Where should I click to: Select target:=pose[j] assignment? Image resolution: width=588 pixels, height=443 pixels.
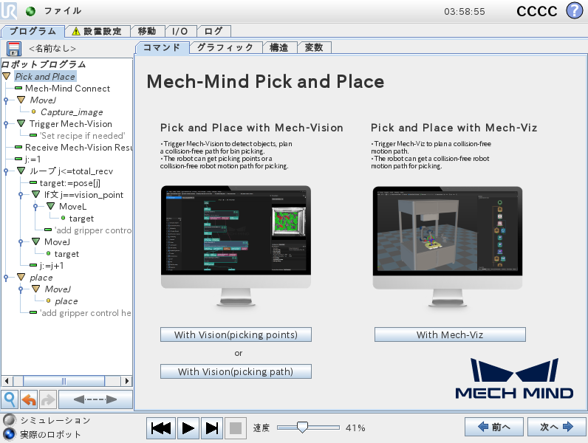[x=69, y=183]
